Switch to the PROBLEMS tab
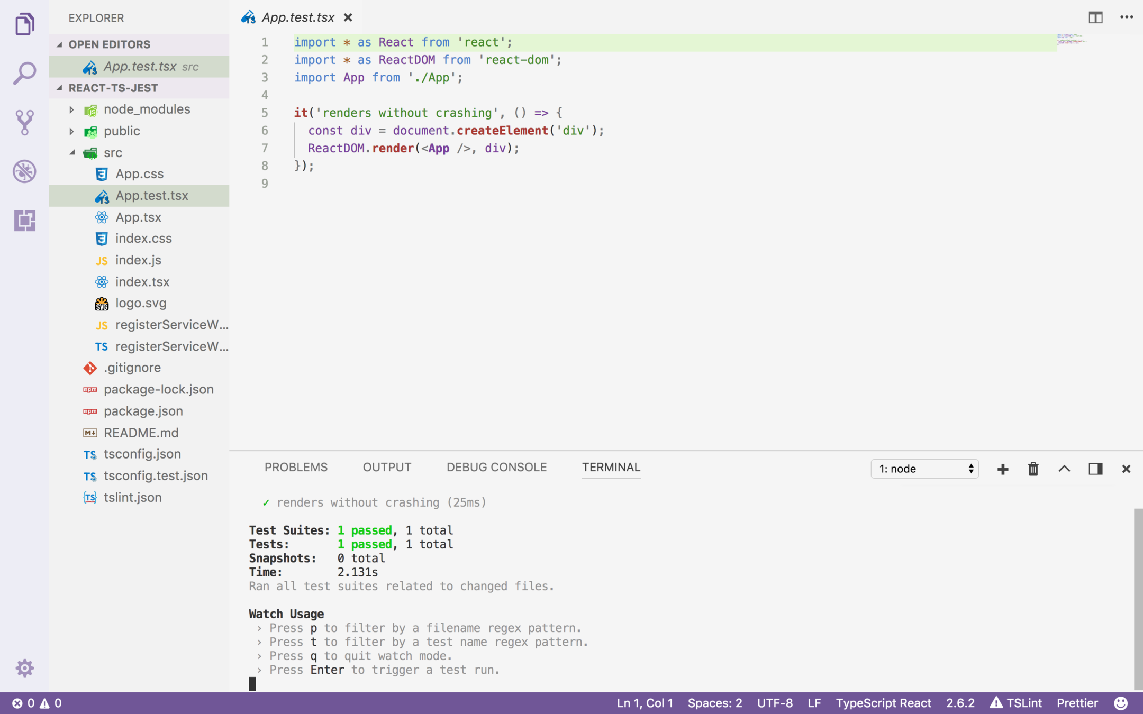The image size is (1143, 714). pos(296,468)
